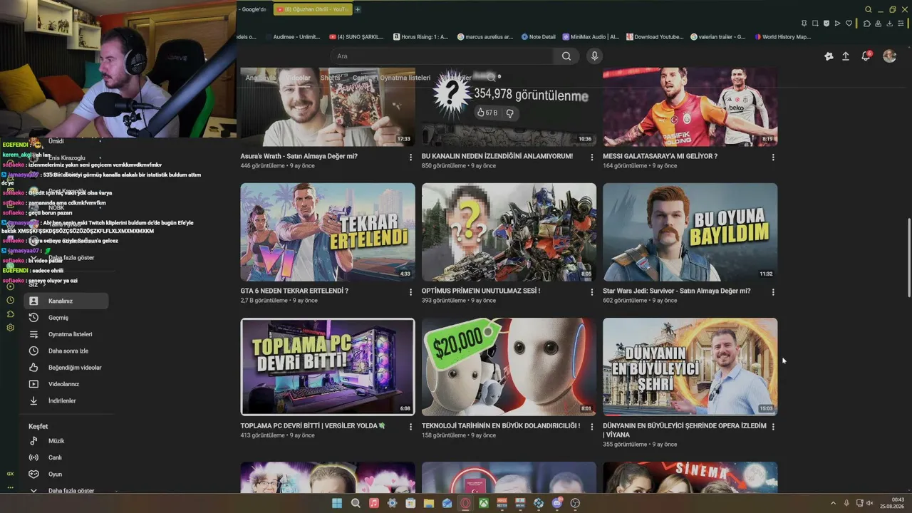Open a new browser tab
The height and width of the screenshot is (513, 912).
coord(358,9)
